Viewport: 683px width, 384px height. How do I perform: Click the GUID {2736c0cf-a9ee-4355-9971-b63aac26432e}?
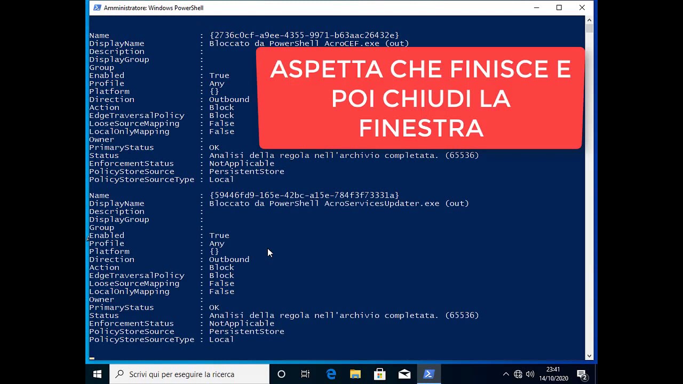(304, 35)
